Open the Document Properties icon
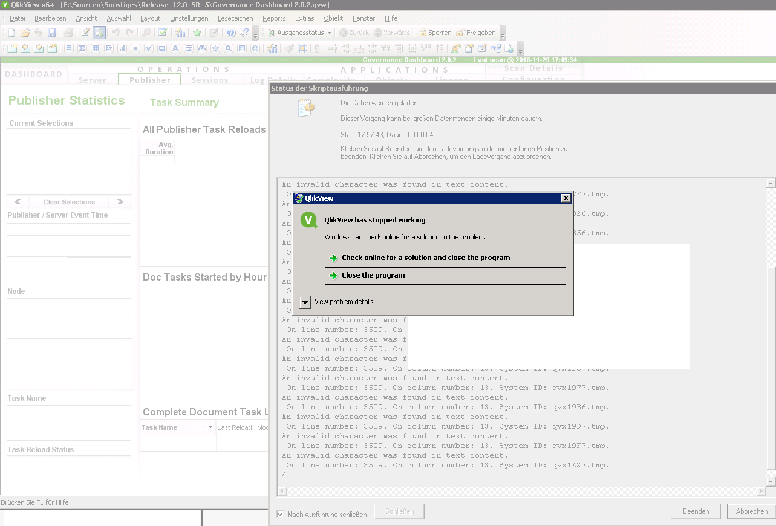This screenshot has width=776, height=526. tap(469, 48)
